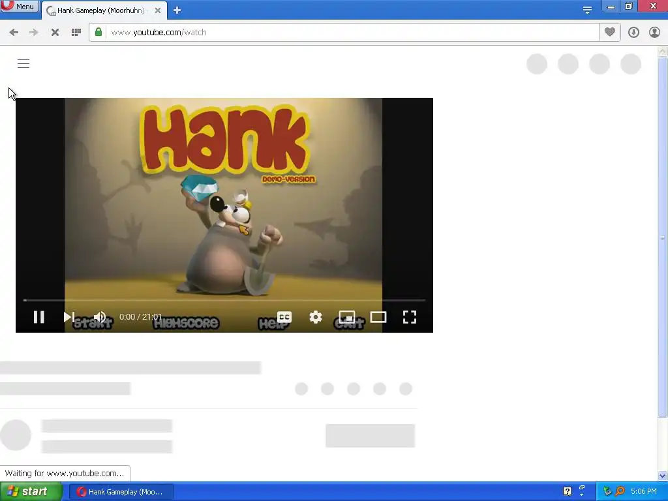Viewport: 668px width, 501px height.
Task: Click the orange search tray icon
Action: click(620, 491)
